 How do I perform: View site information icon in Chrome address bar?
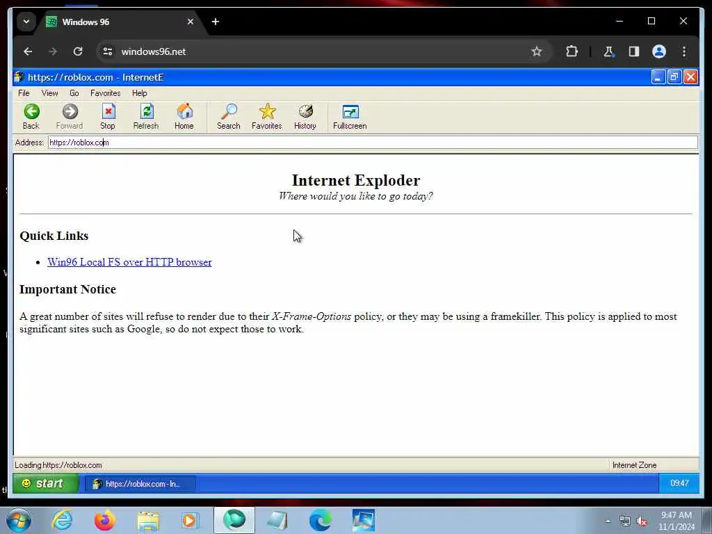(108, 51)
